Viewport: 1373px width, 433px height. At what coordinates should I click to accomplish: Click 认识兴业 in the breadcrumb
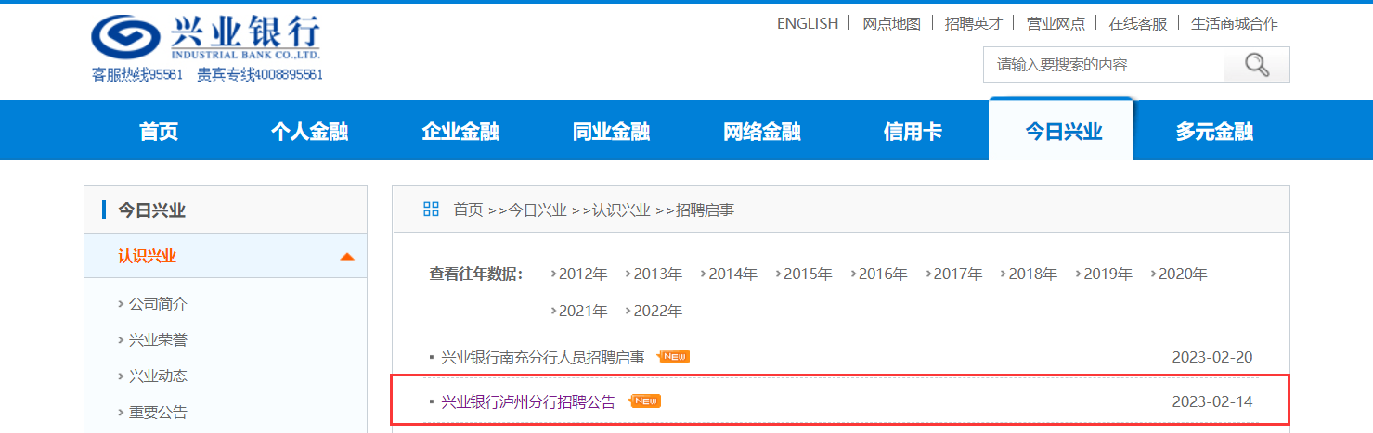coord(621,210)
